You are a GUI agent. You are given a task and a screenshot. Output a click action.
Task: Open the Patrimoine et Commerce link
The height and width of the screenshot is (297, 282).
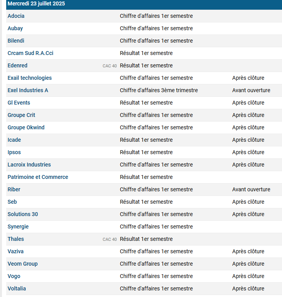[x=38, y=177]
